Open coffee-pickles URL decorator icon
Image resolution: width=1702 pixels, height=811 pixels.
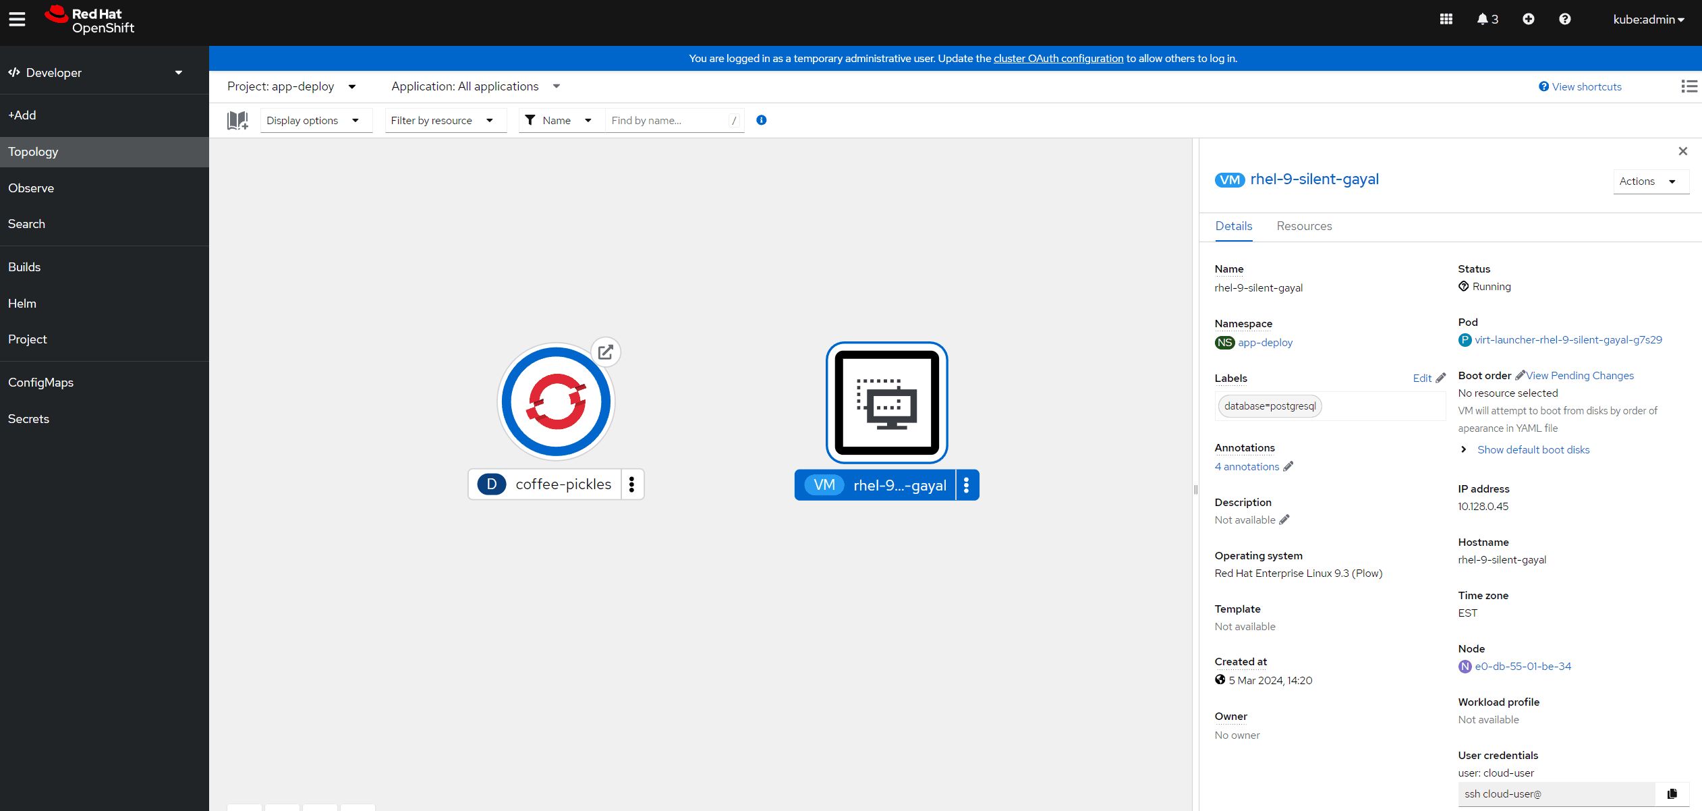coord(606,352)
